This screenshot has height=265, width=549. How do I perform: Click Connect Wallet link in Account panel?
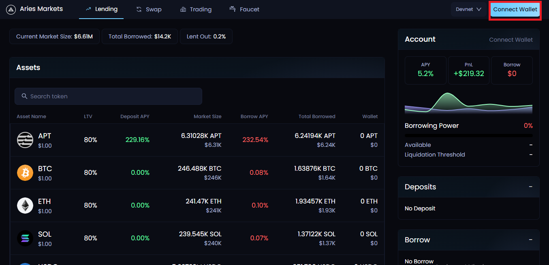pyautogui.click(x=511, y=40)
